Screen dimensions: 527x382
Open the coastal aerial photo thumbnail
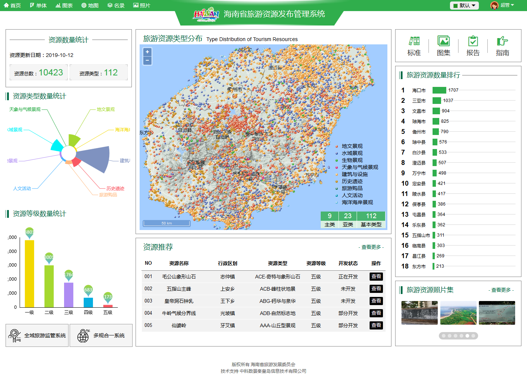tap(458, 313)
